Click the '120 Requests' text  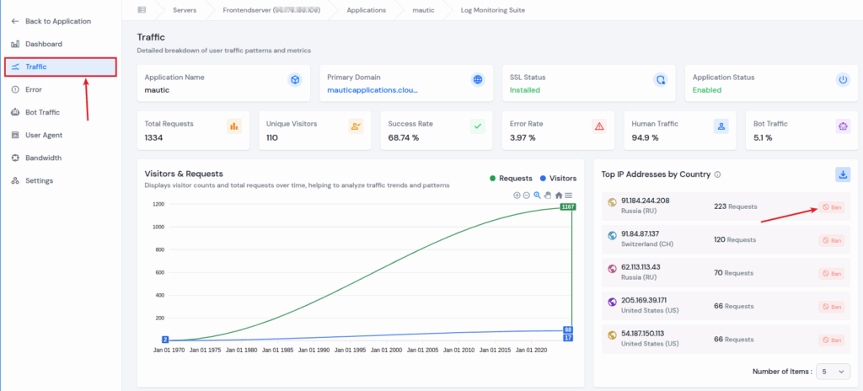(735, 239)
